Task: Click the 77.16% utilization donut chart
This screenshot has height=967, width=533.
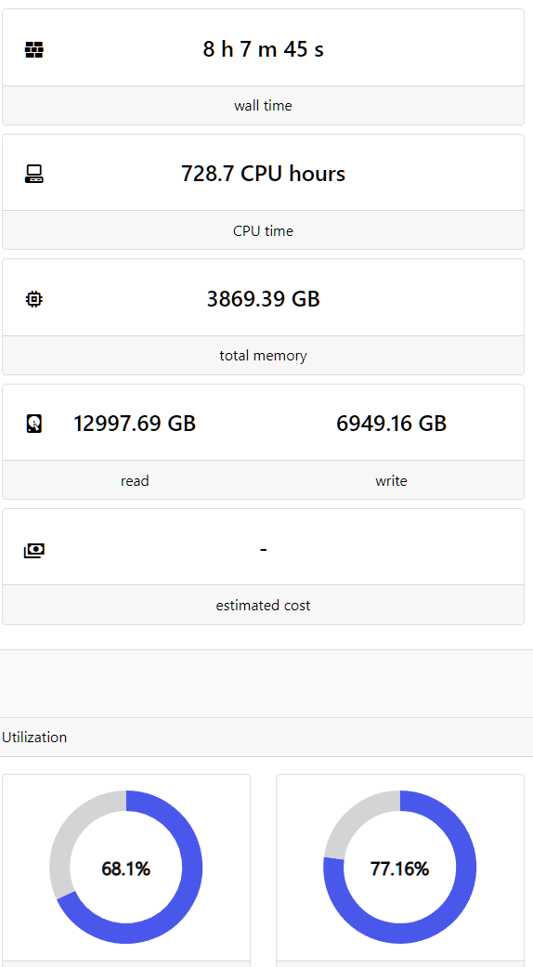Action: pyautogui.click(x=400, y=867)
